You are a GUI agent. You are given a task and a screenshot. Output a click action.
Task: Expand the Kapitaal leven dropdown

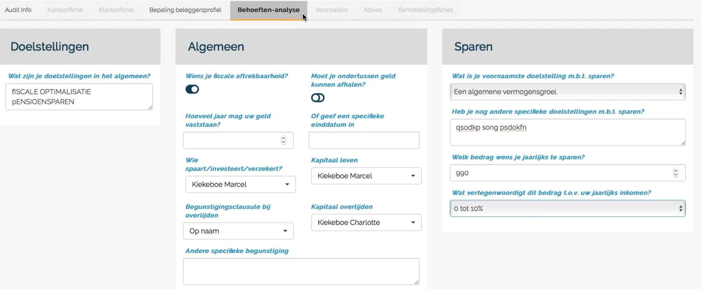pos(366,176)
